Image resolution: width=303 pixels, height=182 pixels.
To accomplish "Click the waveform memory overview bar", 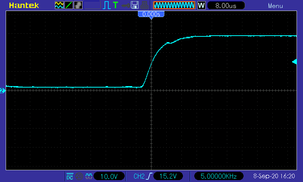I will pos(174,5).
